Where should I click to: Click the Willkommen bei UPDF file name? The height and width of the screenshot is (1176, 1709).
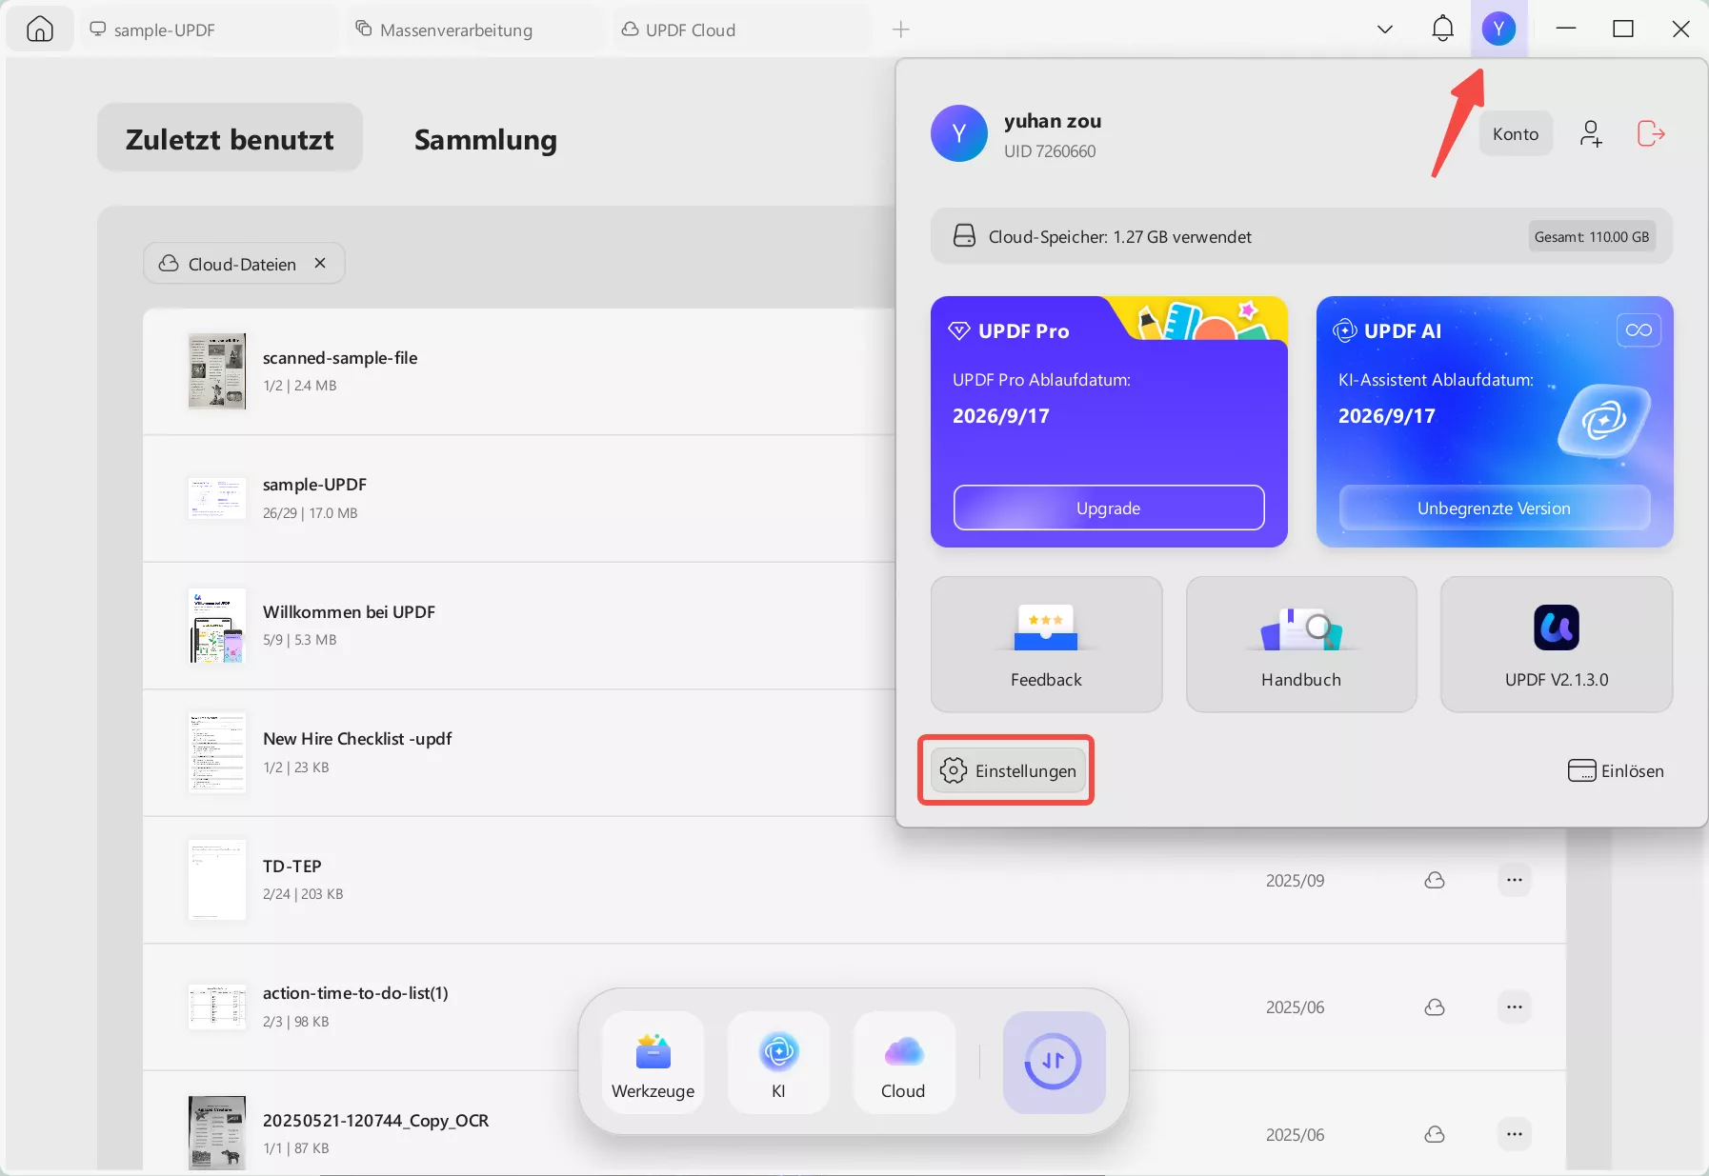(x=349, y=611)
